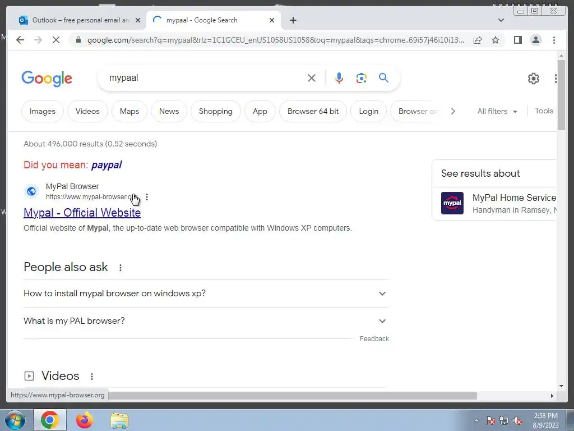Submit the search with the magnifier icon
The width and height of the screenshot is (574, 431).
click(383, 77)
